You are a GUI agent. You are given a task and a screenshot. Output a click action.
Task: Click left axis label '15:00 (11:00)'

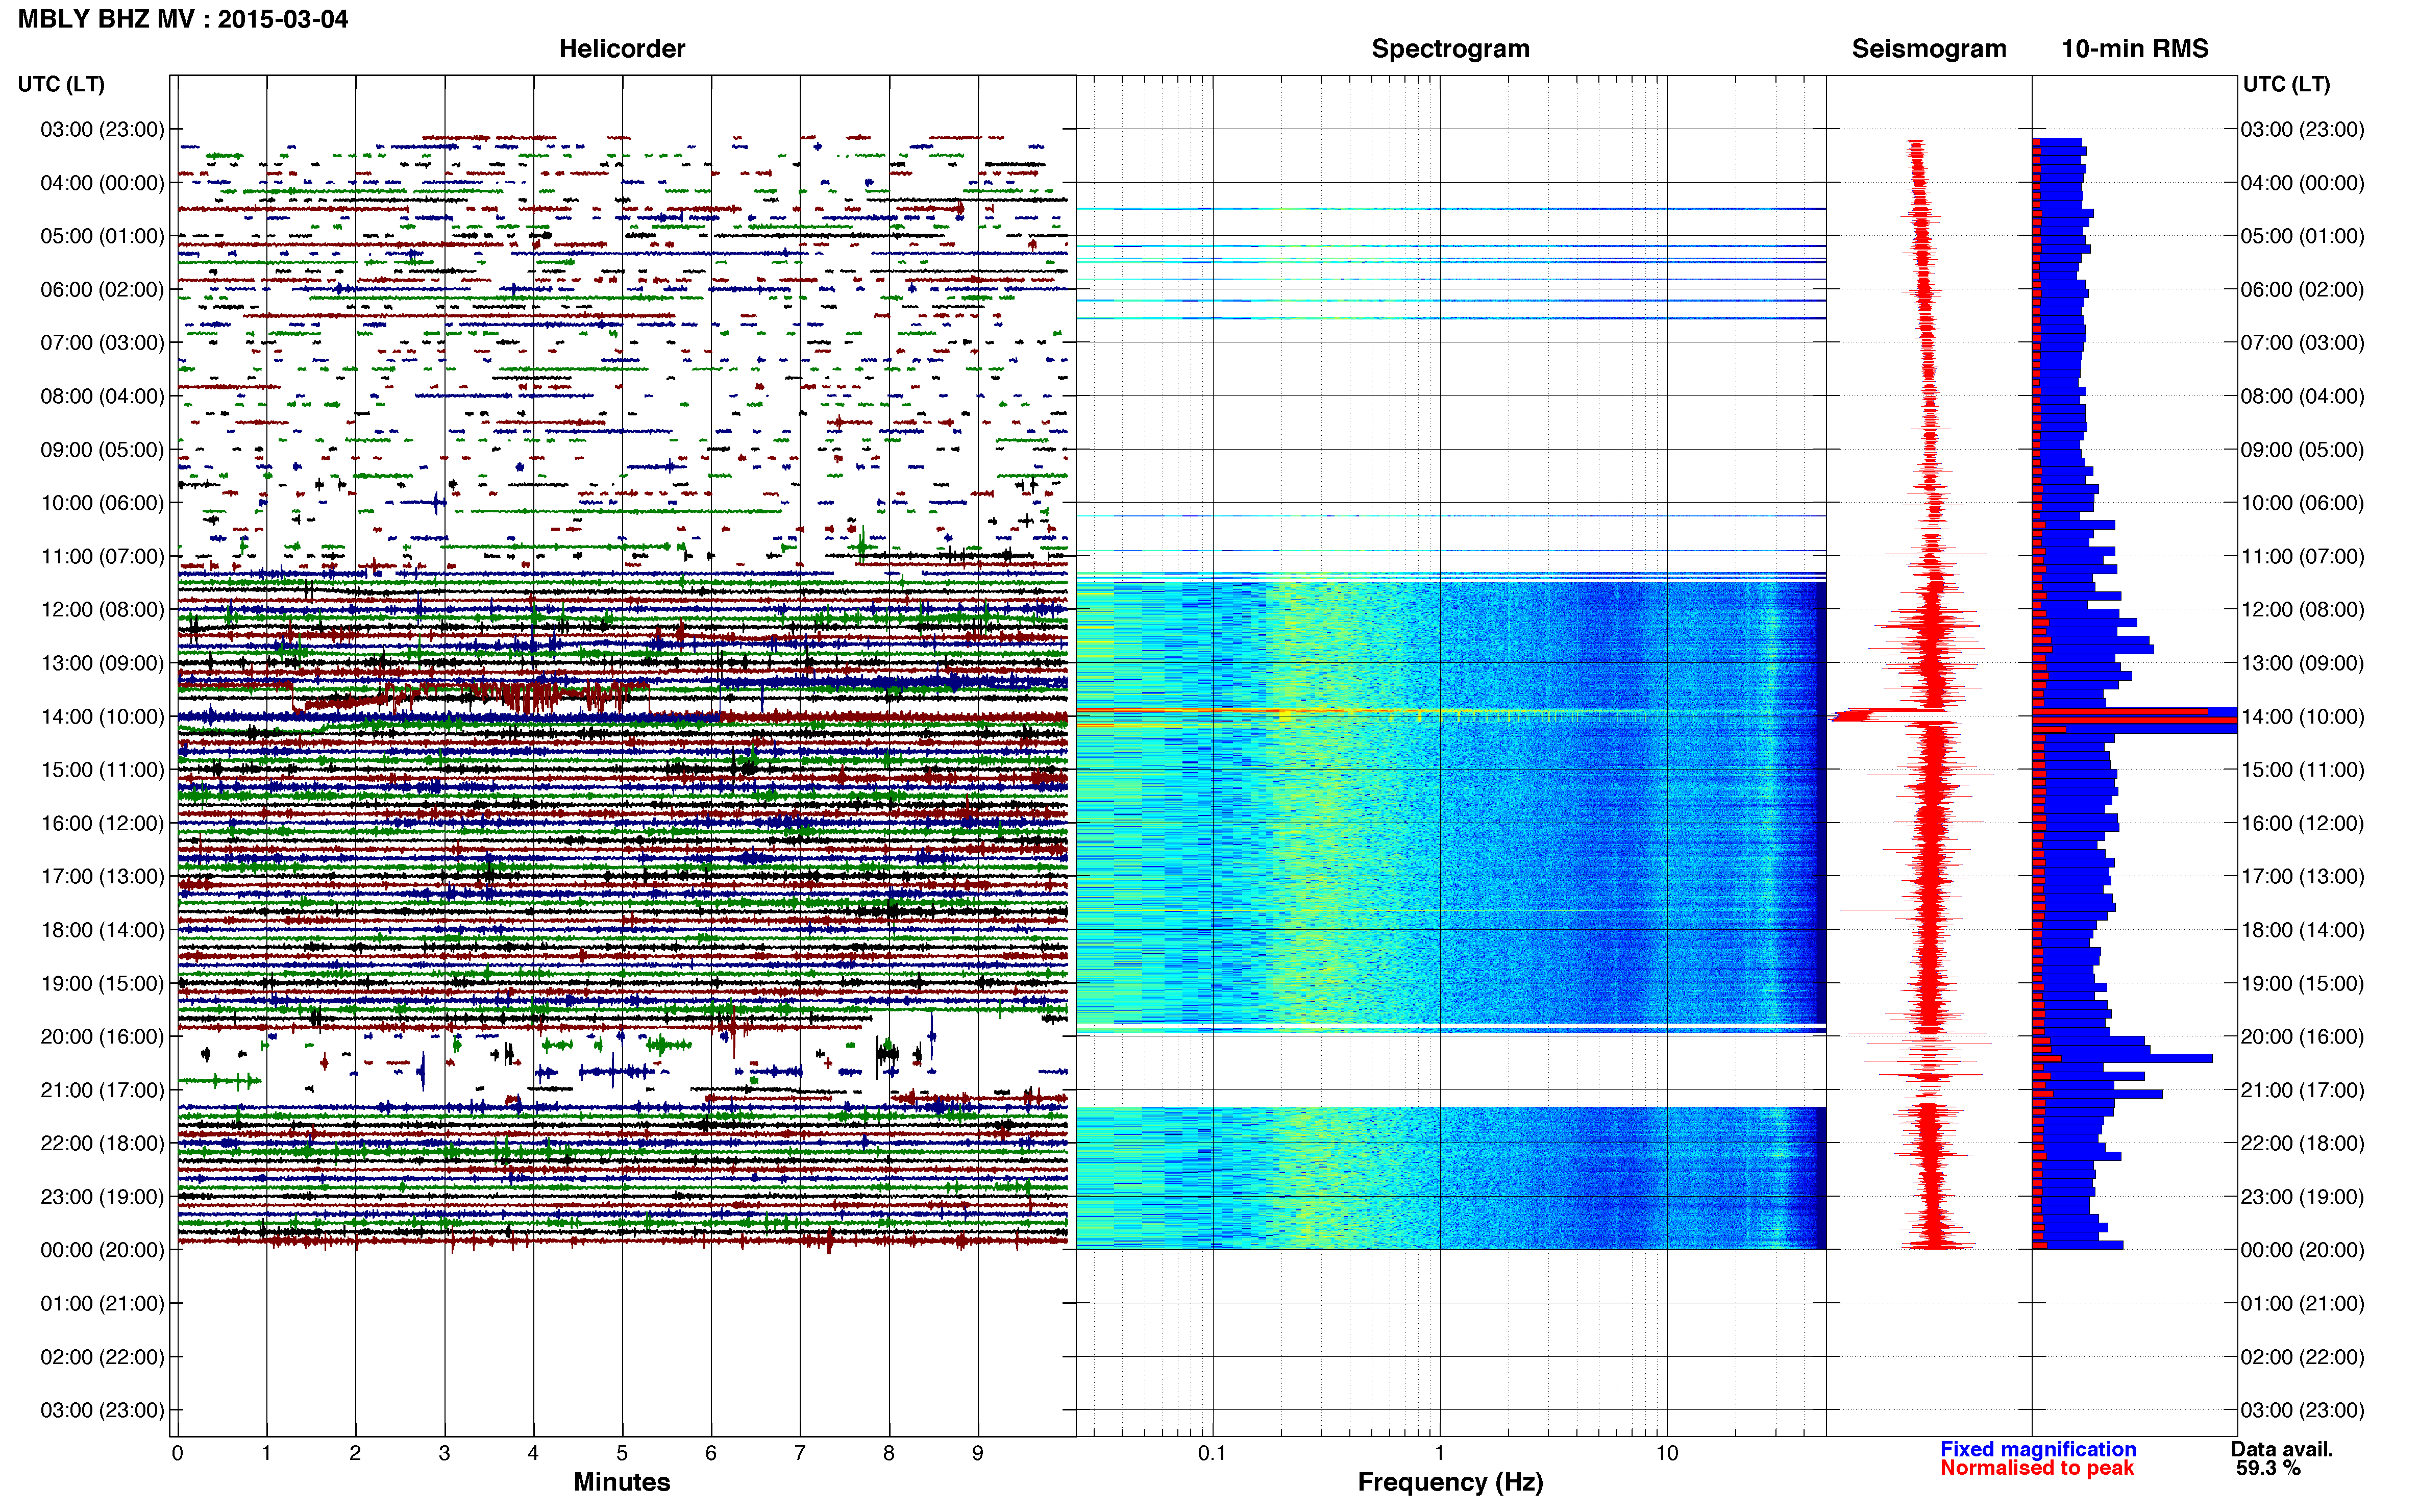(x=102, y=770)
